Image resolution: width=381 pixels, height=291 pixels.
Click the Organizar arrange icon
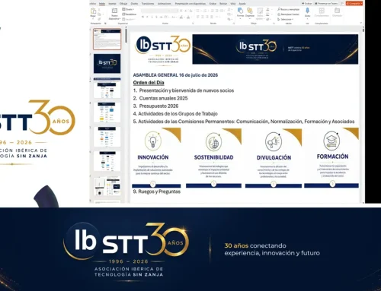click(250, 11)
